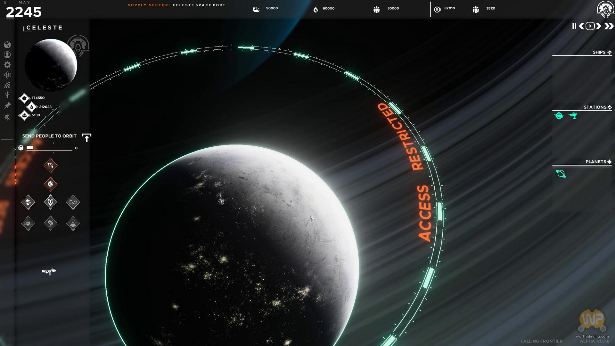Screen dimensions: 615x346
Task: Pause the game simulation
Action: (x=574, y=26)
